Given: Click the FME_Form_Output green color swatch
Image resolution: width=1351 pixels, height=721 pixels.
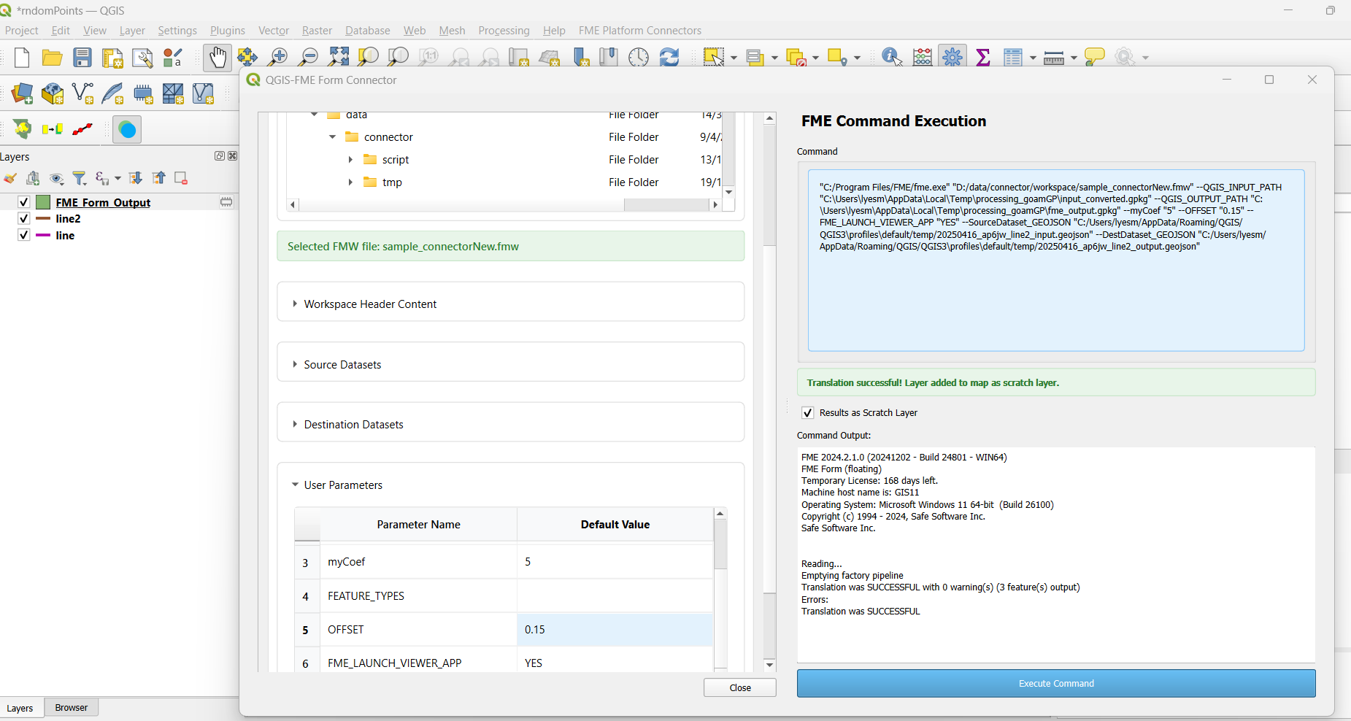Looking at the screenshot, I should [x=43, y=202].
